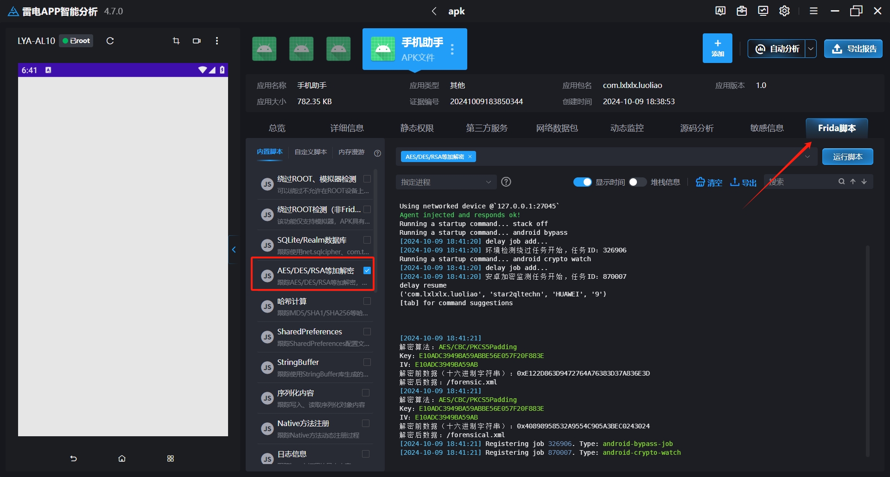Image resolution: width=890 pixels, height=477 pixels.
Task: Go back with the apk back arrow
Action: pyautogui.click(x=434, y=11)
